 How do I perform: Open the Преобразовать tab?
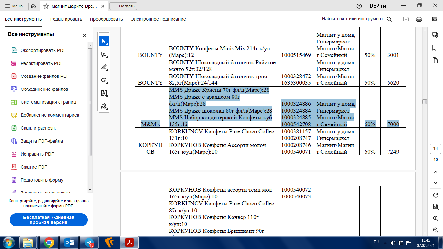[106, 19]
